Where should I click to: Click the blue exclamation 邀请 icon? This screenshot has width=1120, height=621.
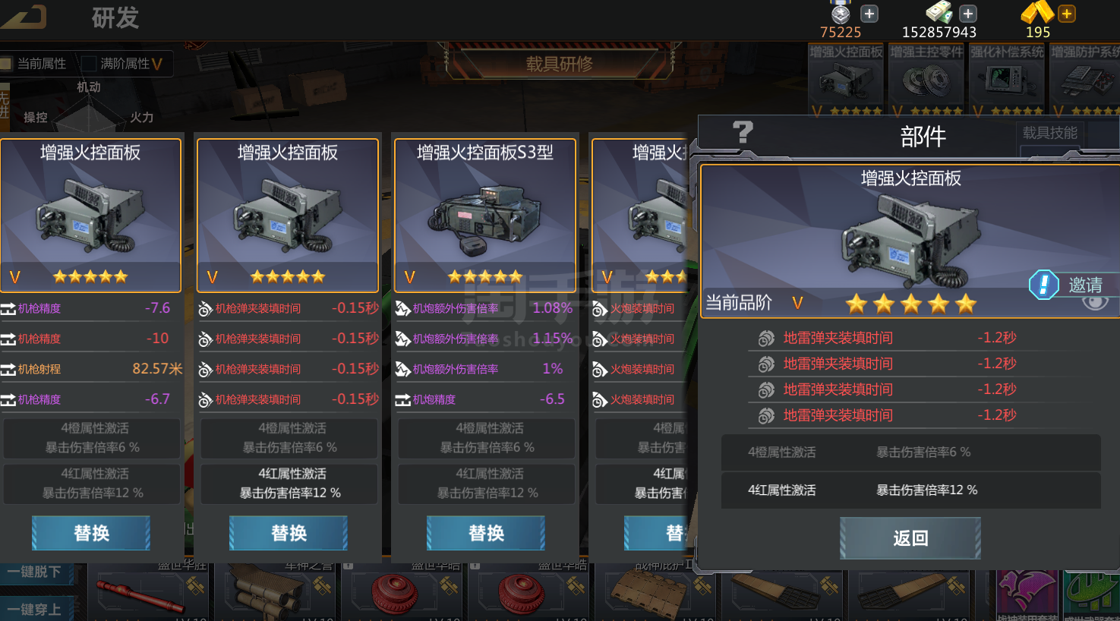click(x=1044, y=285)
